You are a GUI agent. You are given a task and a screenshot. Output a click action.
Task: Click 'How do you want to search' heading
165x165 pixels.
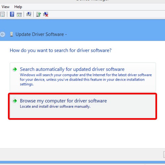[x=61, y=50]
